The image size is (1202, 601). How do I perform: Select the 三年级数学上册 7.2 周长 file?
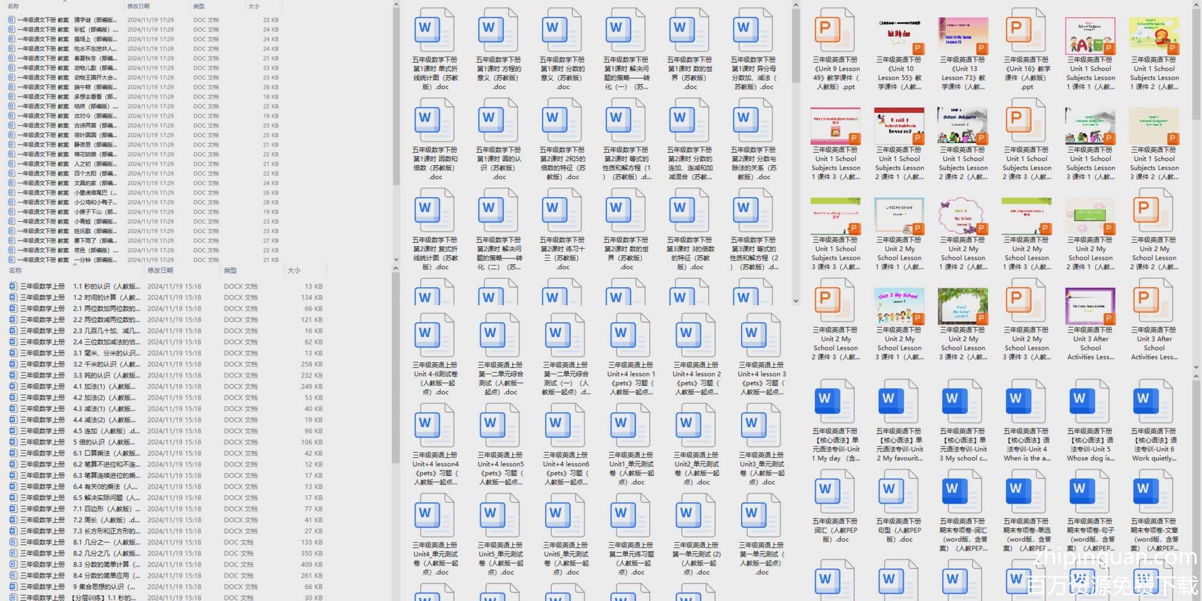[166, 520]
